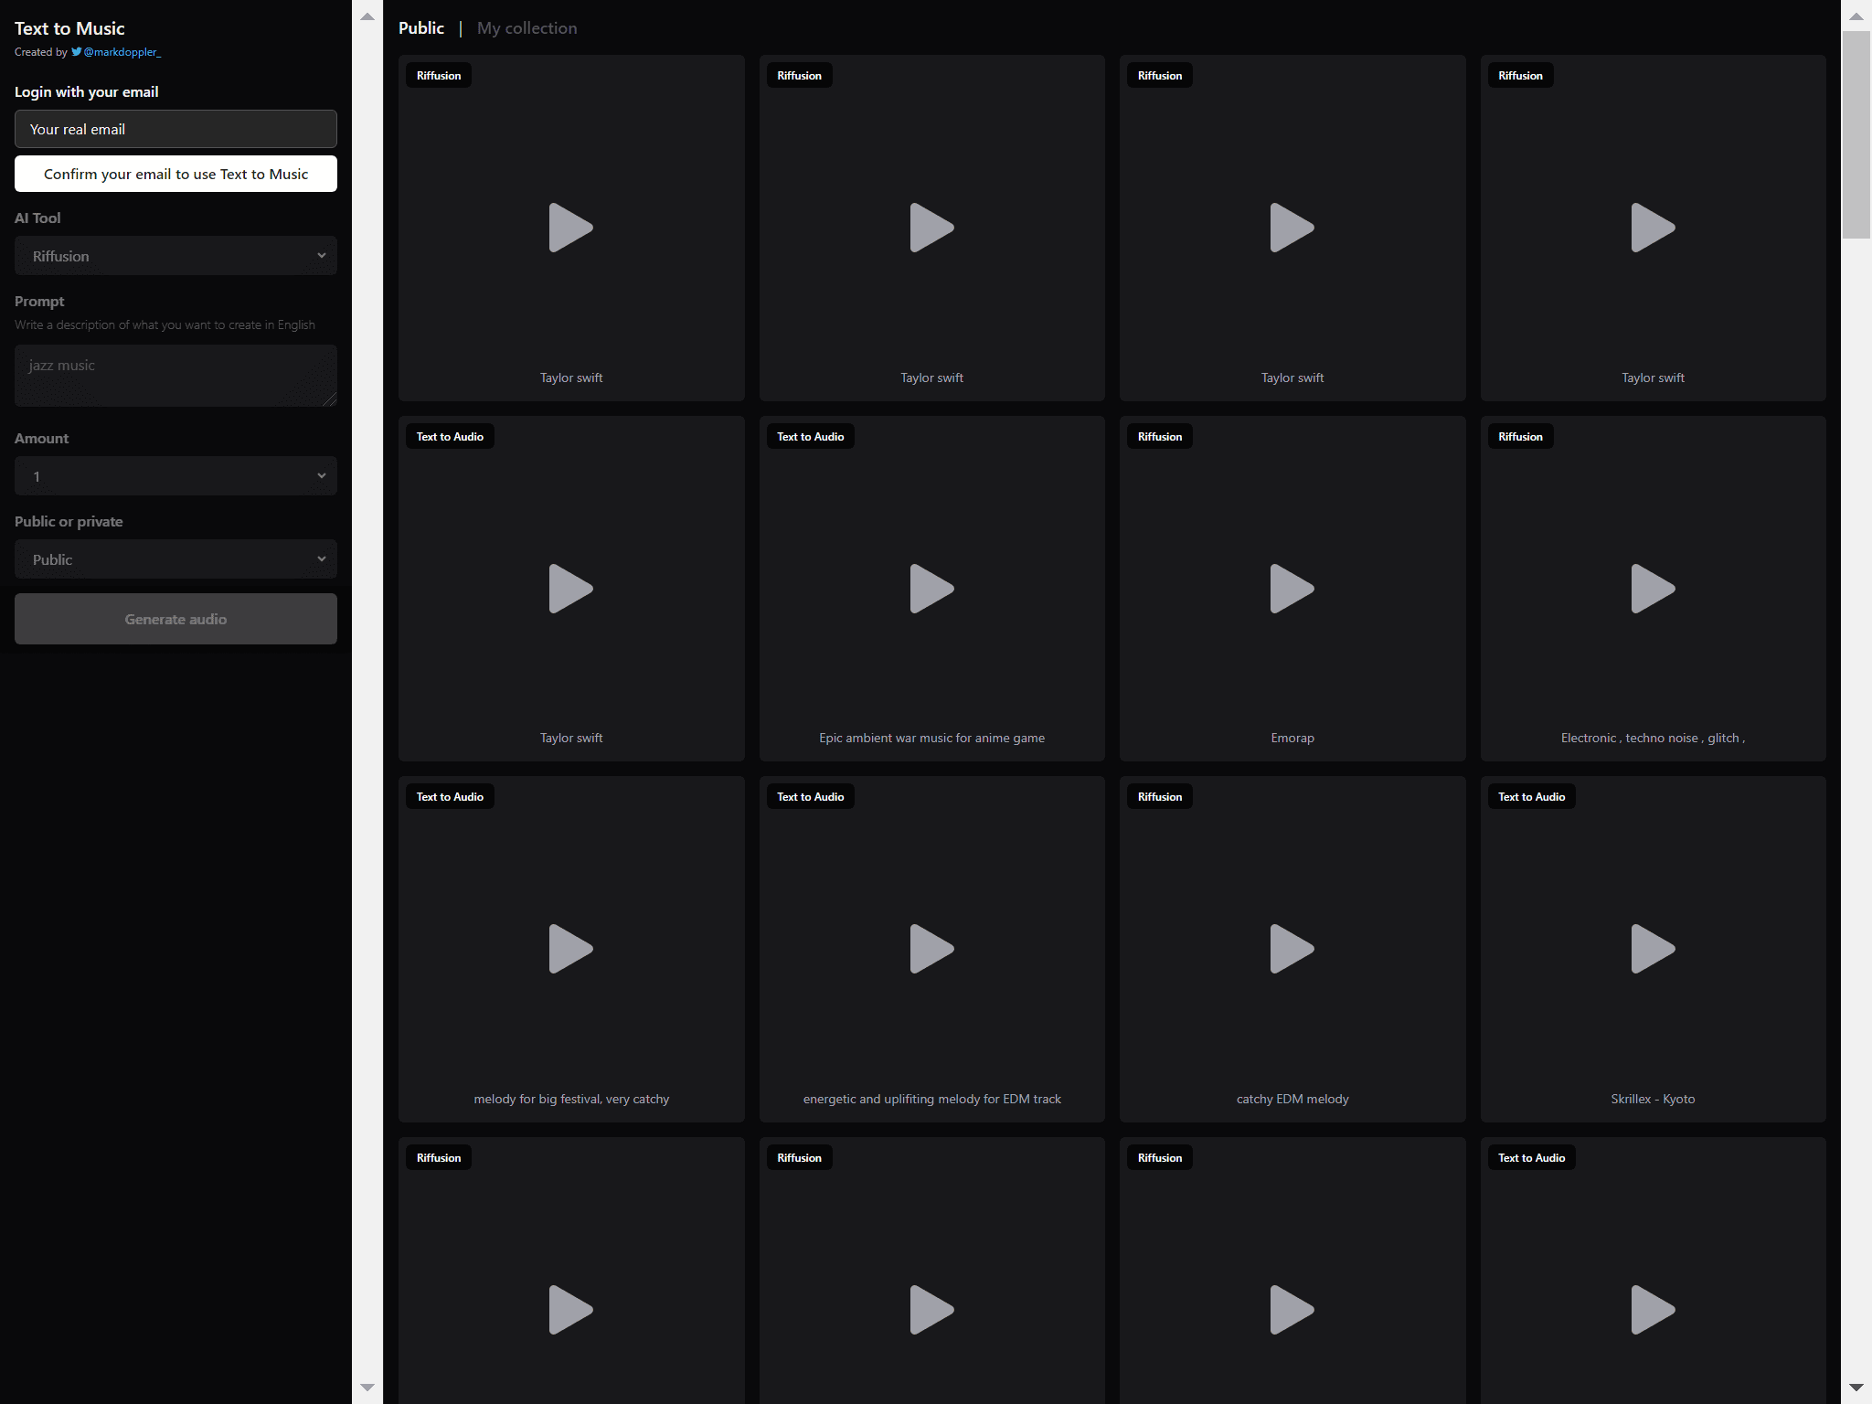The image size is (1872, 1404).
Task: Open the AI Tool dropdown showing Riffusion
Action: tap(175, 256)
